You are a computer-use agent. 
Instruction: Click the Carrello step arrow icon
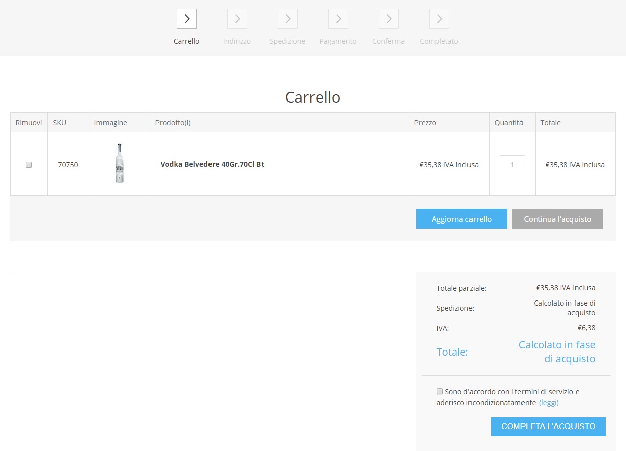[187, 19]
